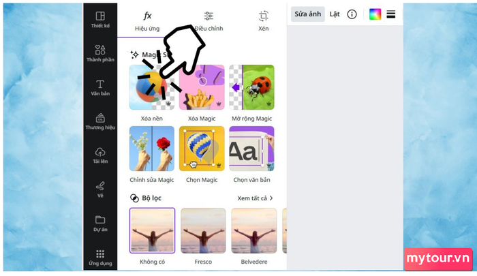Switch to the Hiệu ứng tab
477x276 pixels.
click(147, 21)
